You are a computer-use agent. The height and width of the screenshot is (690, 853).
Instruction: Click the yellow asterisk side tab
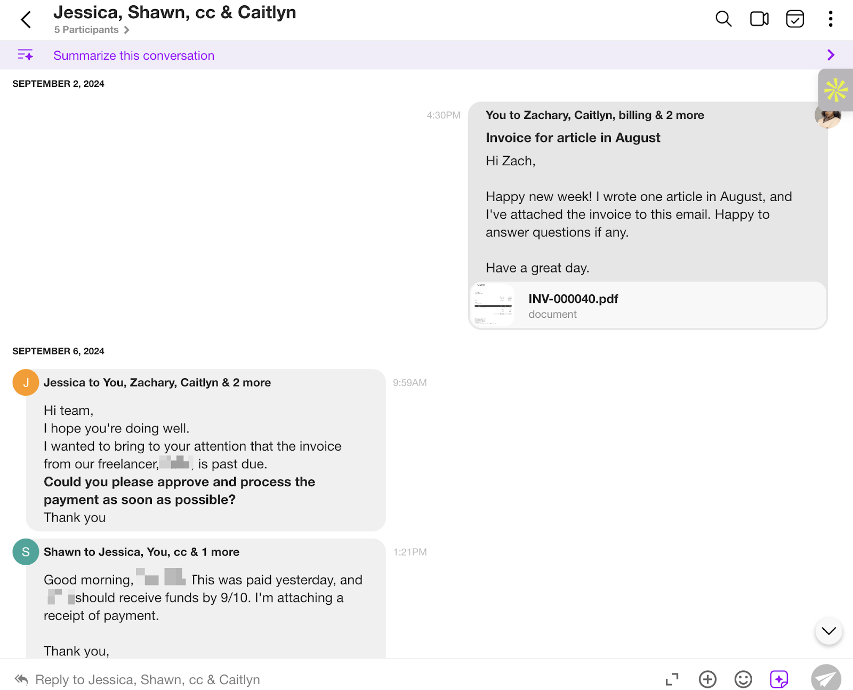tap(835, 90)
